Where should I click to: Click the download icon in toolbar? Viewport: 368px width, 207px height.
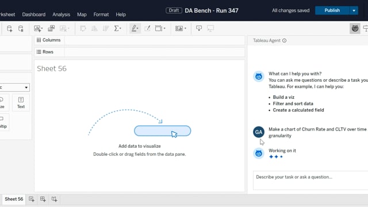199,29
